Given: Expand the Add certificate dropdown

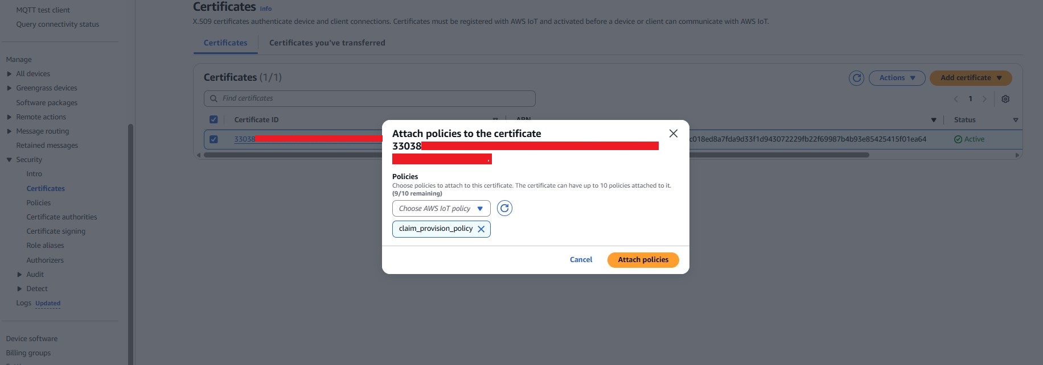Looking at the screenshot, I should tap(970, 78).
